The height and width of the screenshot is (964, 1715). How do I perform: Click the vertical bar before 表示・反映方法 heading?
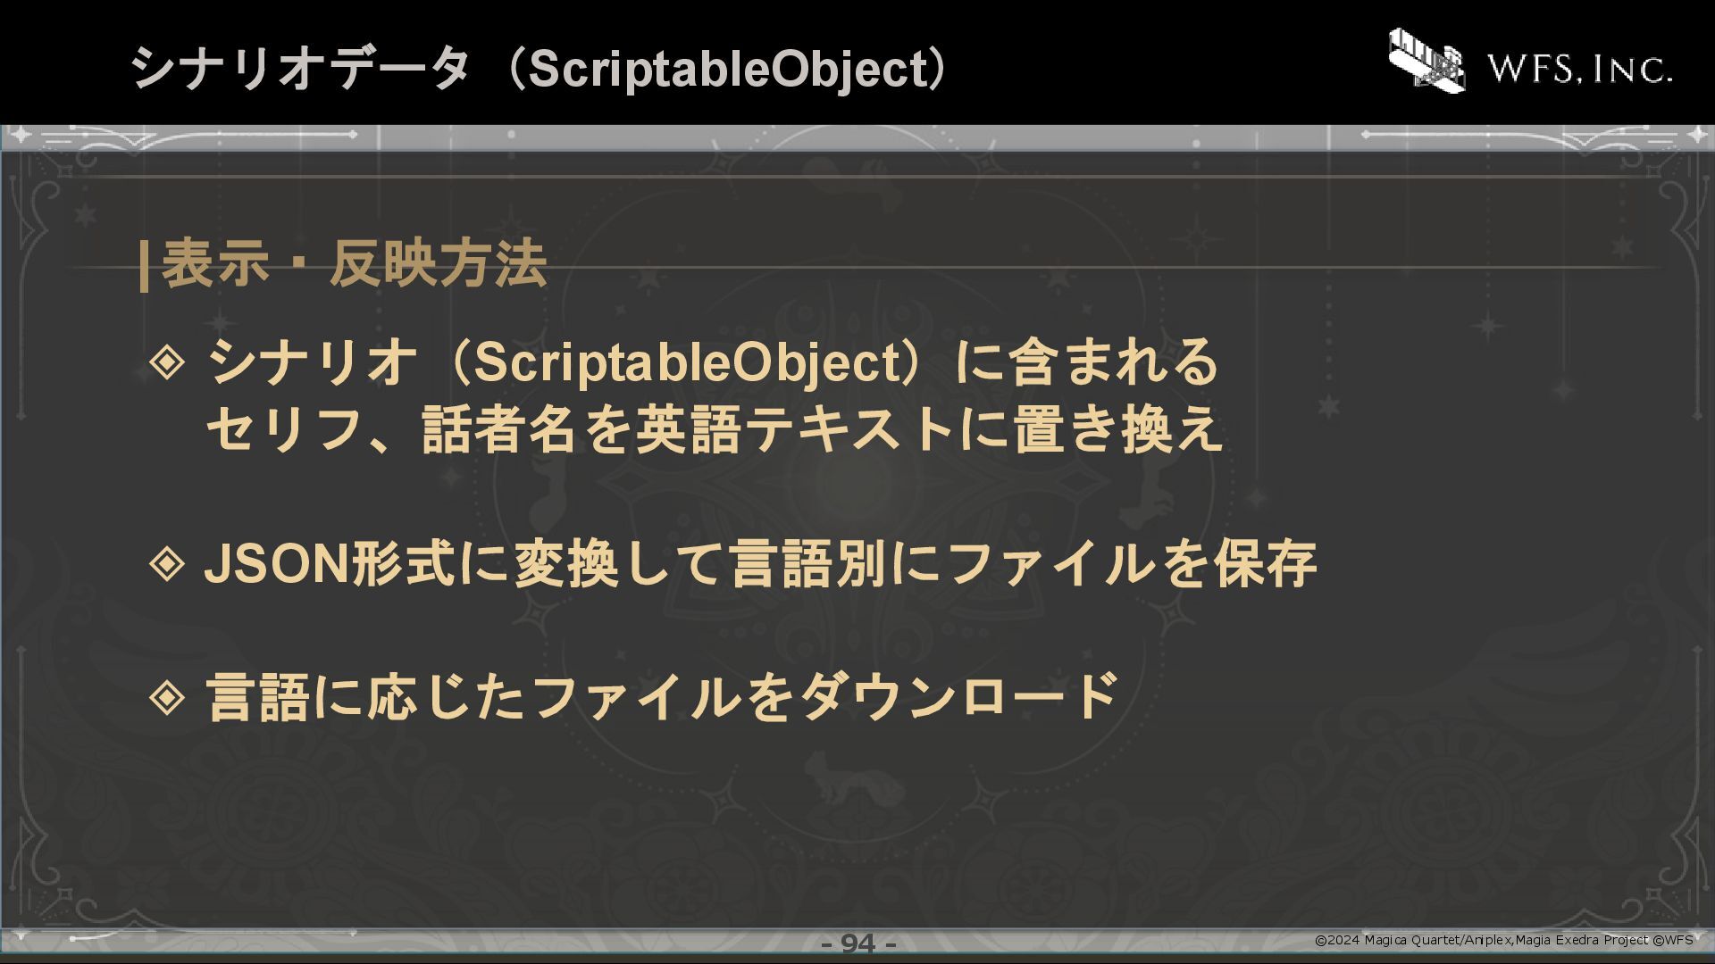pos(145,265)
